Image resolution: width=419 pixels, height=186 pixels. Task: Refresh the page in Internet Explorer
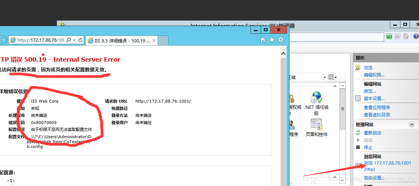click(x=80, y=40)
